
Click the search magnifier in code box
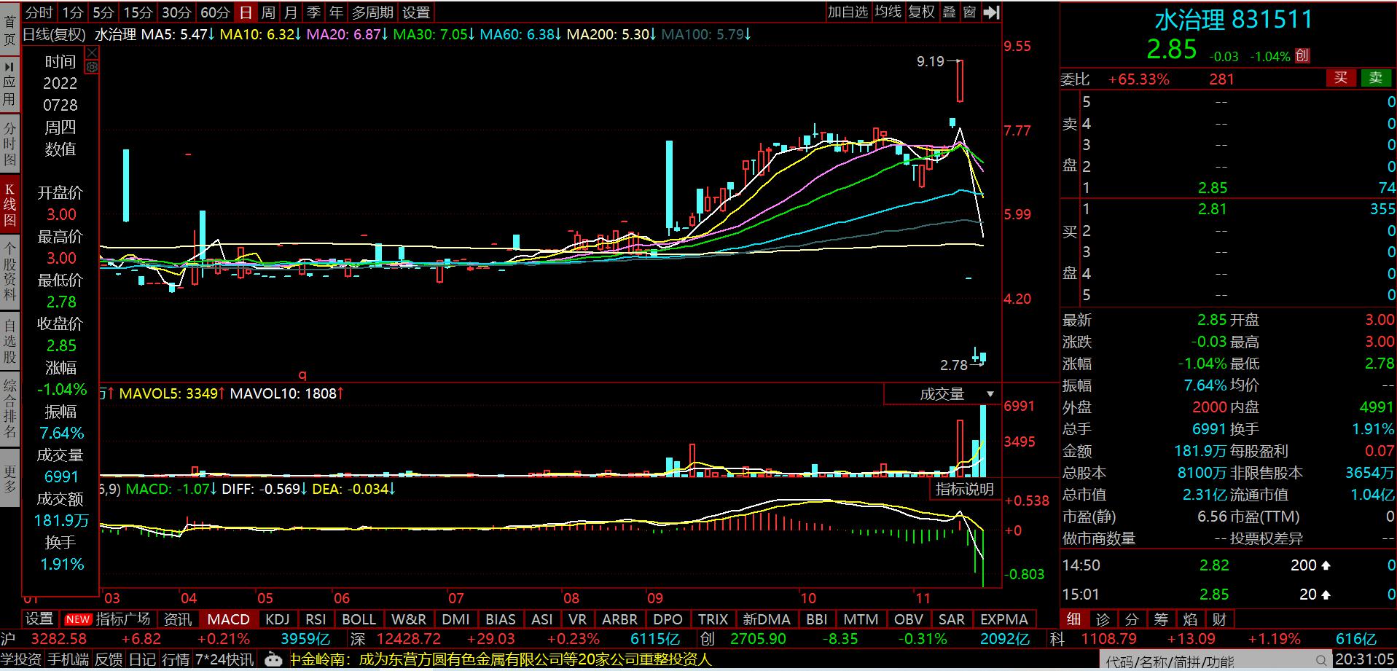click(x=1323, y=661)
